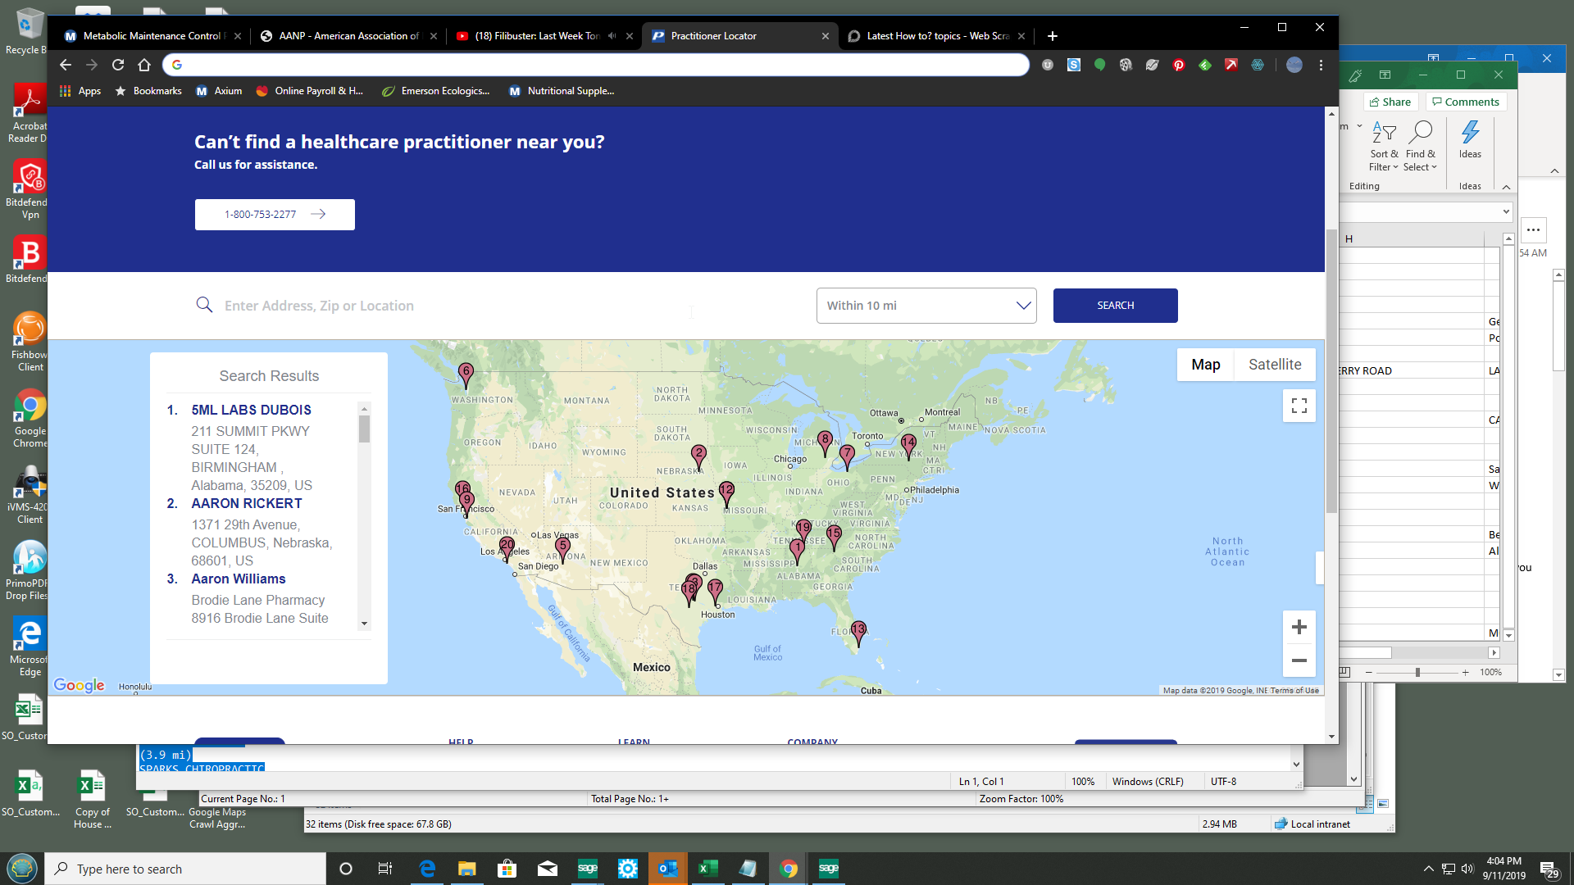
Task: Switch to the AANP browser tab
Action: 348,36
